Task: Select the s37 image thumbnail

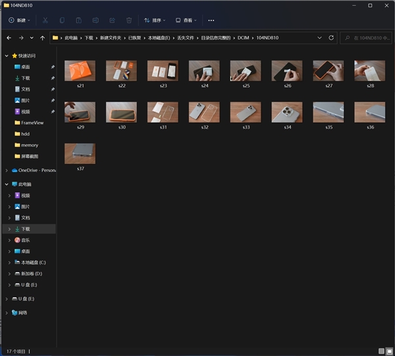Action: (80, 154)
